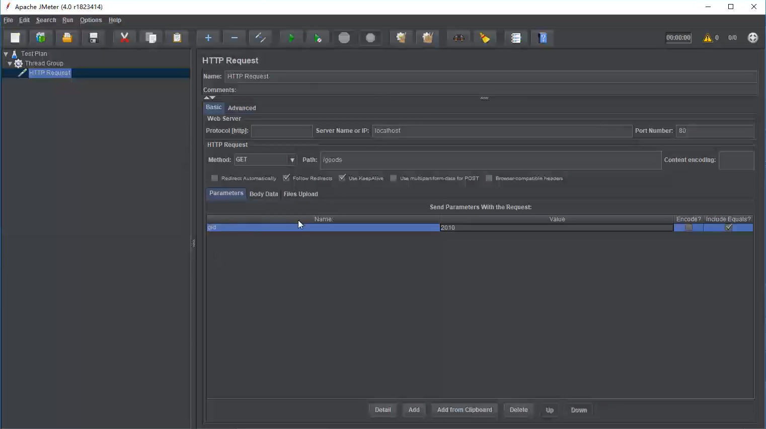Save the test plan with disk icon
Image resolution: width=766 pixels, height=429 pixels.
pyautogui.click(x=94, y=38)
